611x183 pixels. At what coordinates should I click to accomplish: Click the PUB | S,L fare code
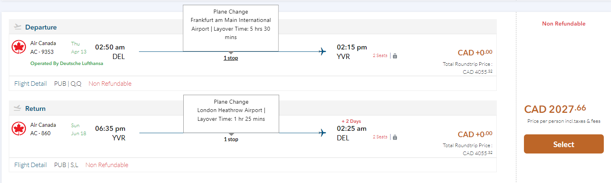tap(66, 165)
